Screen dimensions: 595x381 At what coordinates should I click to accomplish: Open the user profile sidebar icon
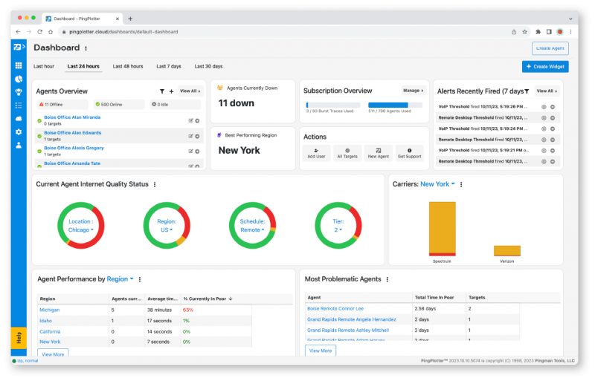tap(18, 146)
